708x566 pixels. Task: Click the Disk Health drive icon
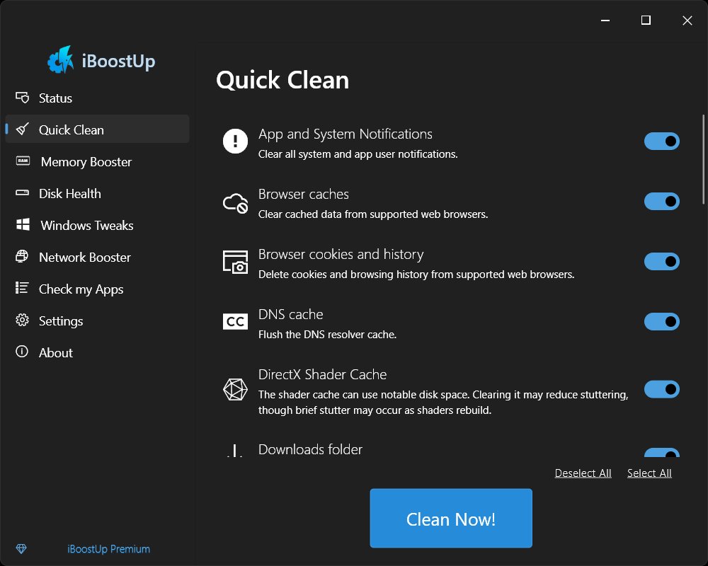[22, 193]
